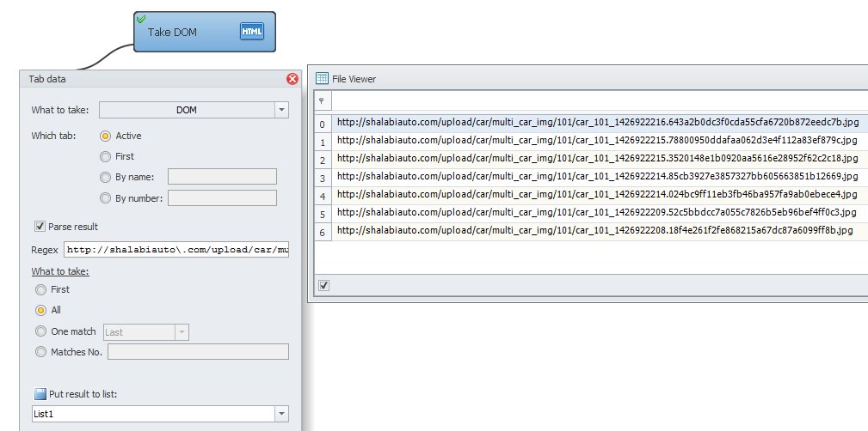Open the One match Last dropdown
The height and width of the screenshot is (431, 868).
182,332
